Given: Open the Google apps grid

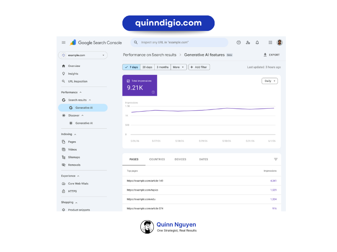Looking at the screenshot, I should pos(270,43).
